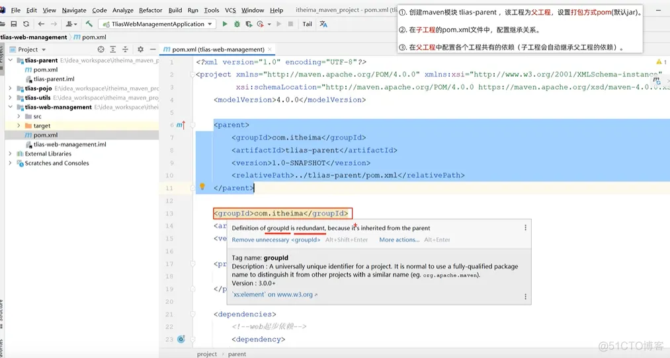
Task: Click the yellow light bulb on line 11
Action: click(x=202, y=186)
